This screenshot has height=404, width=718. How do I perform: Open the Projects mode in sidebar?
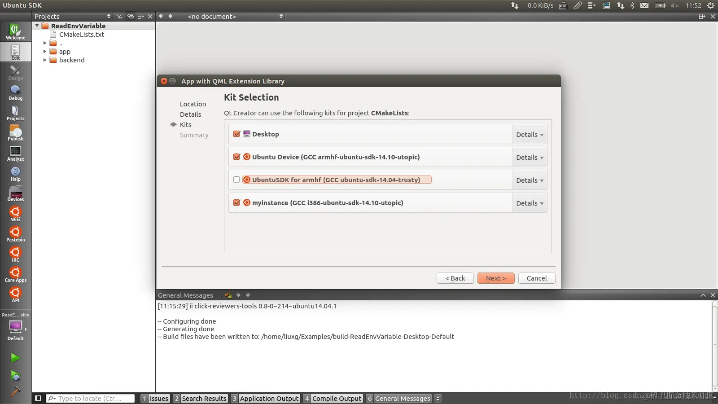[x=15, y=113]
